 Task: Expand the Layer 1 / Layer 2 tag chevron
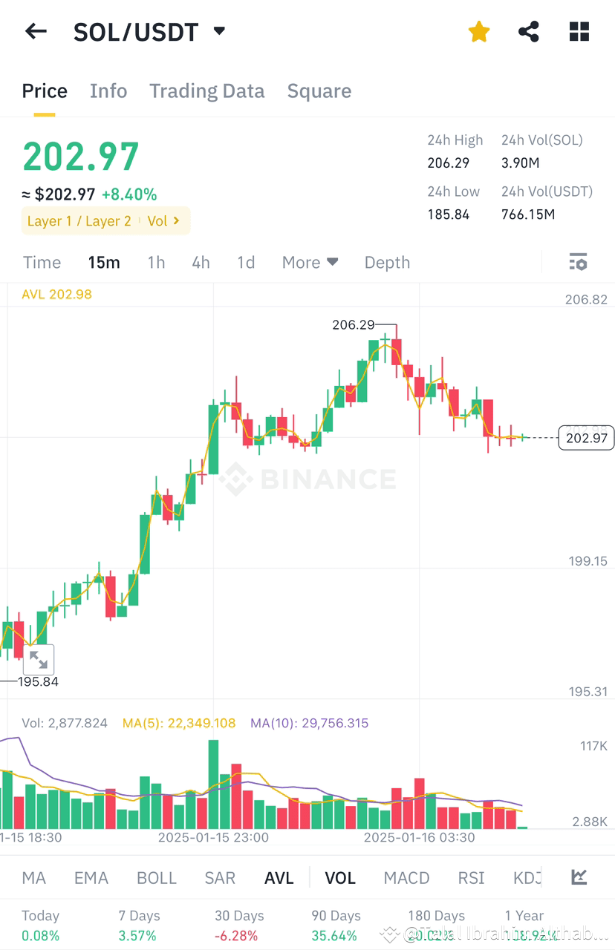176,220
